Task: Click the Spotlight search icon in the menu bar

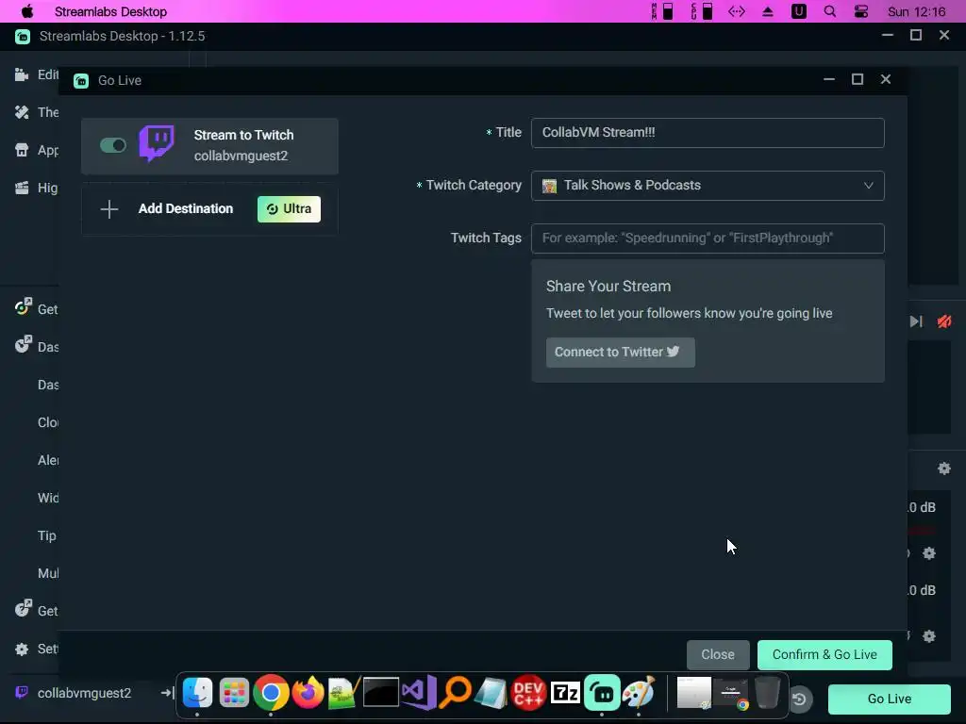Action: (x=830, y=11)
